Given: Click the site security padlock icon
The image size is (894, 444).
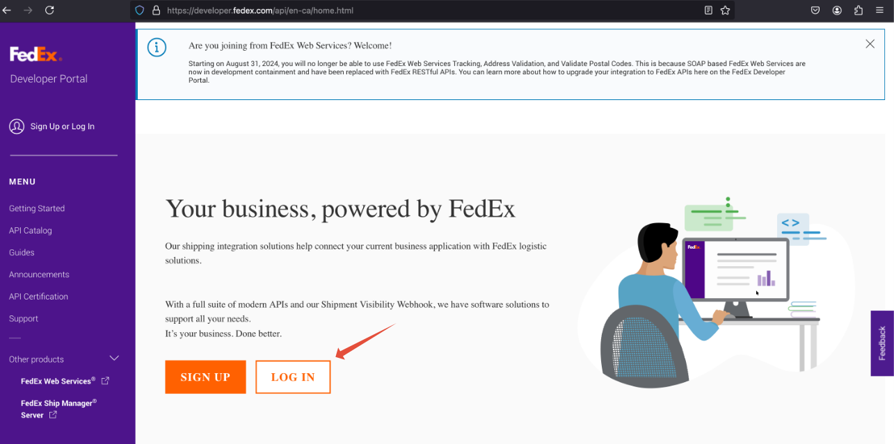Looking at the screenshot, I should (156, 10).
